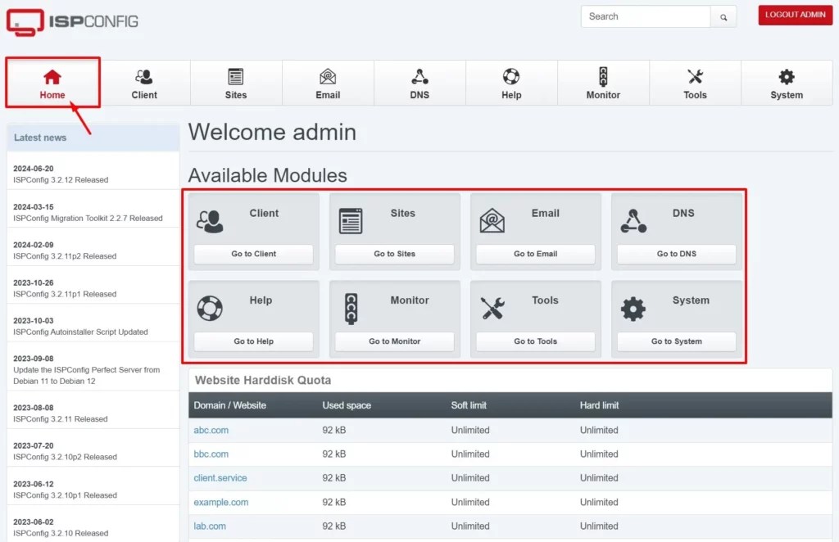839x542 pixels.
Task: Click the Tools tab label
Action: [695, 95]
